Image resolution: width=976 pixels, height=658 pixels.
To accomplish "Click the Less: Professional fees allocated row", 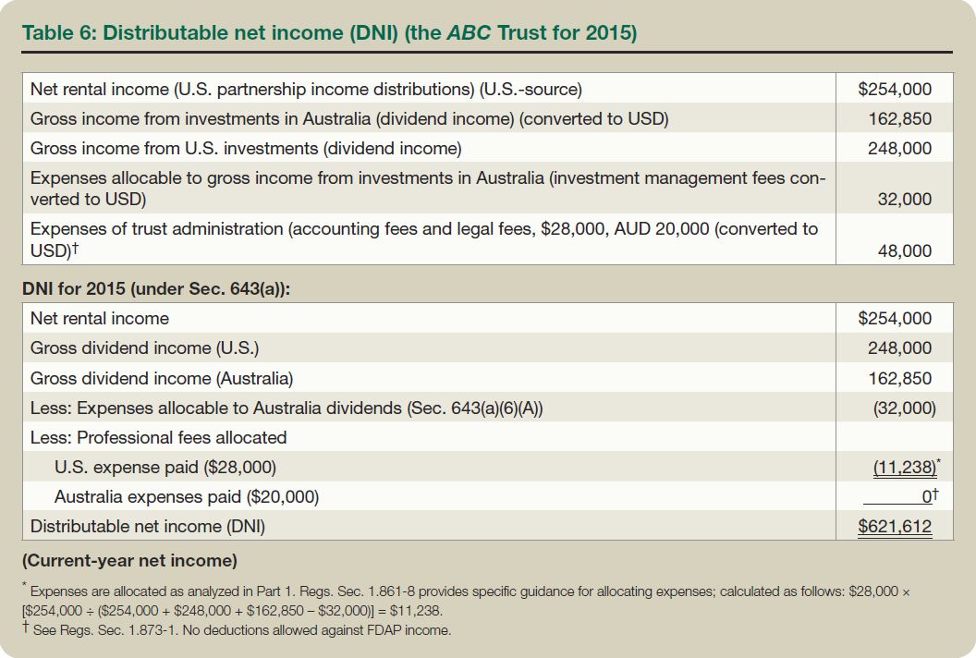I will [159, 437].
